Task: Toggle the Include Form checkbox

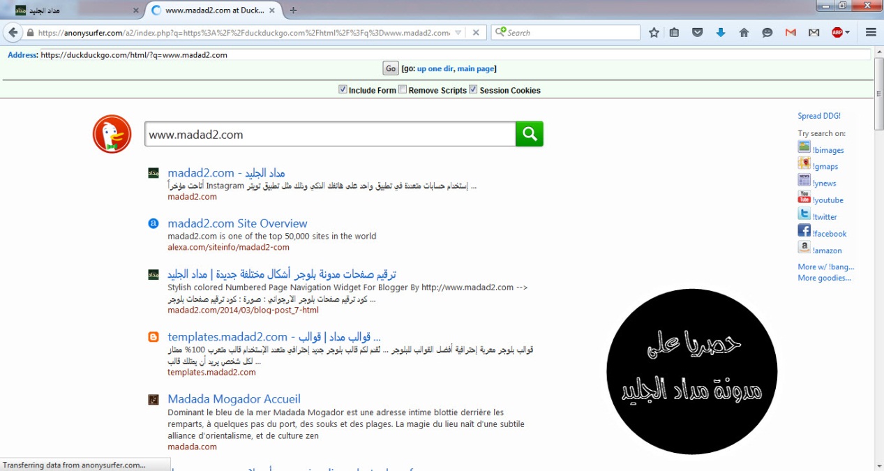Action: pyautogui.click(x=343, y=89)
